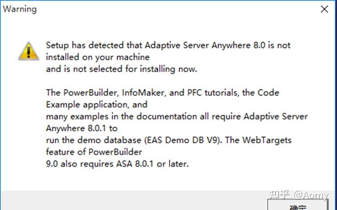Click 'and is not selected for installing now'
The height and width of the screenshot is (210, 337).
tap(121, 69)
